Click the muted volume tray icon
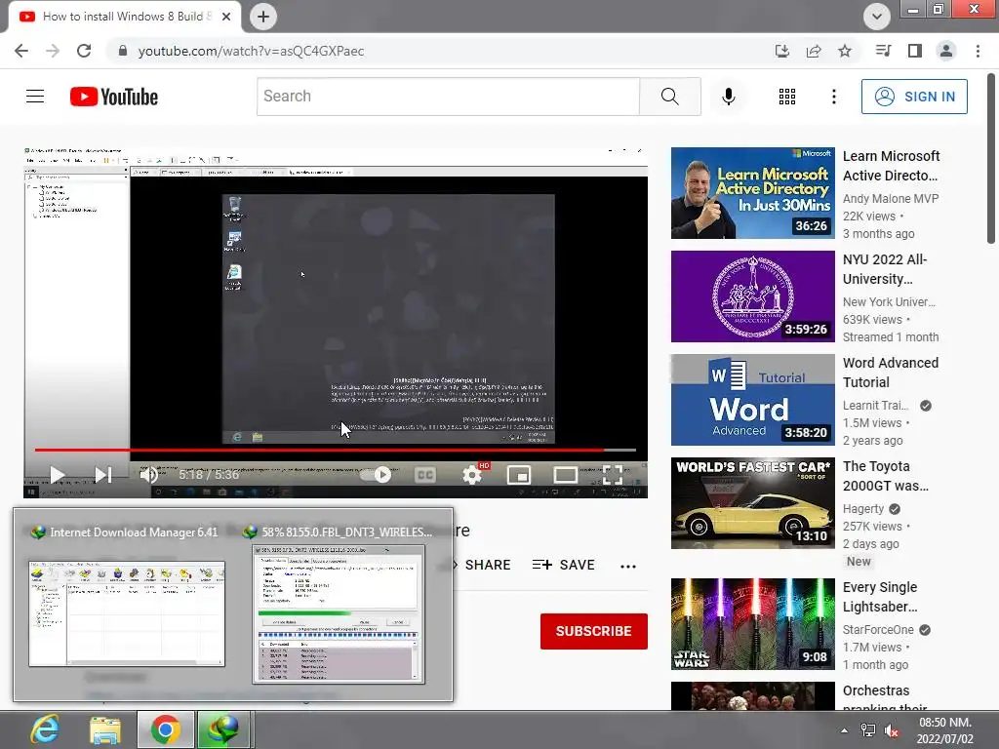 tap(892, 730)
